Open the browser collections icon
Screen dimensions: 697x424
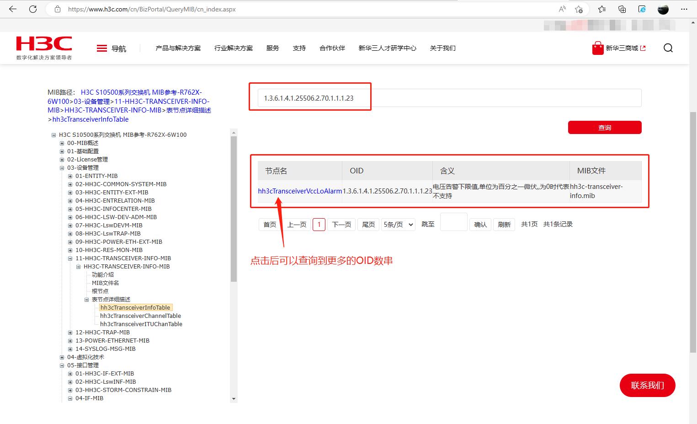point(622,9)
